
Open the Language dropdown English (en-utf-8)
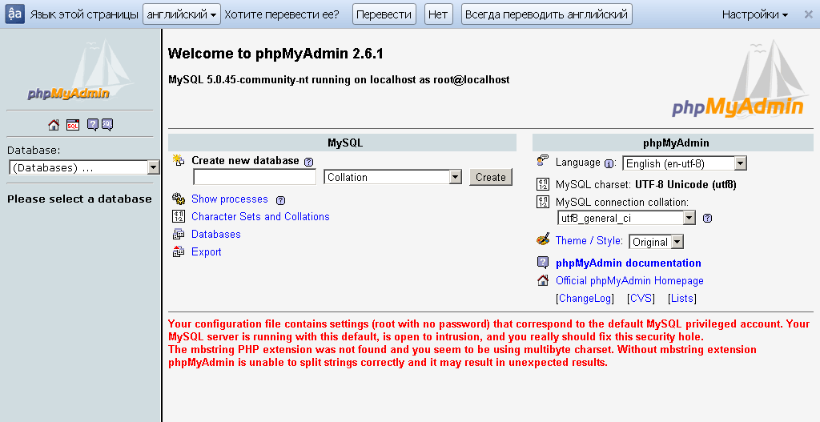pos(685,163)
